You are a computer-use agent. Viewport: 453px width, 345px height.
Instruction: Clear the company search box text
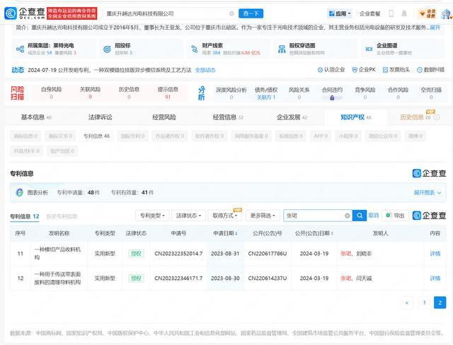click(x=231, y=13)
